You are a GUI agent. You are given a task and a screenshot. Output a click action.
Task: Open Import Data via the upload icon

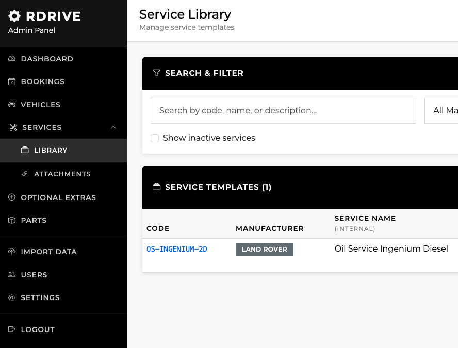point(11,252)
